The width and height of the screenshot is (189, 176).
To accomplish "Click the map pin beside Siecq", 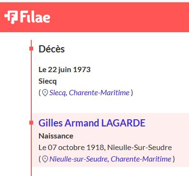I will click(45, 93).
